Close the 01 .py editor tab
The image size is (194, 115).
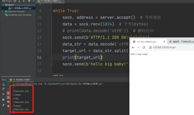62,1
